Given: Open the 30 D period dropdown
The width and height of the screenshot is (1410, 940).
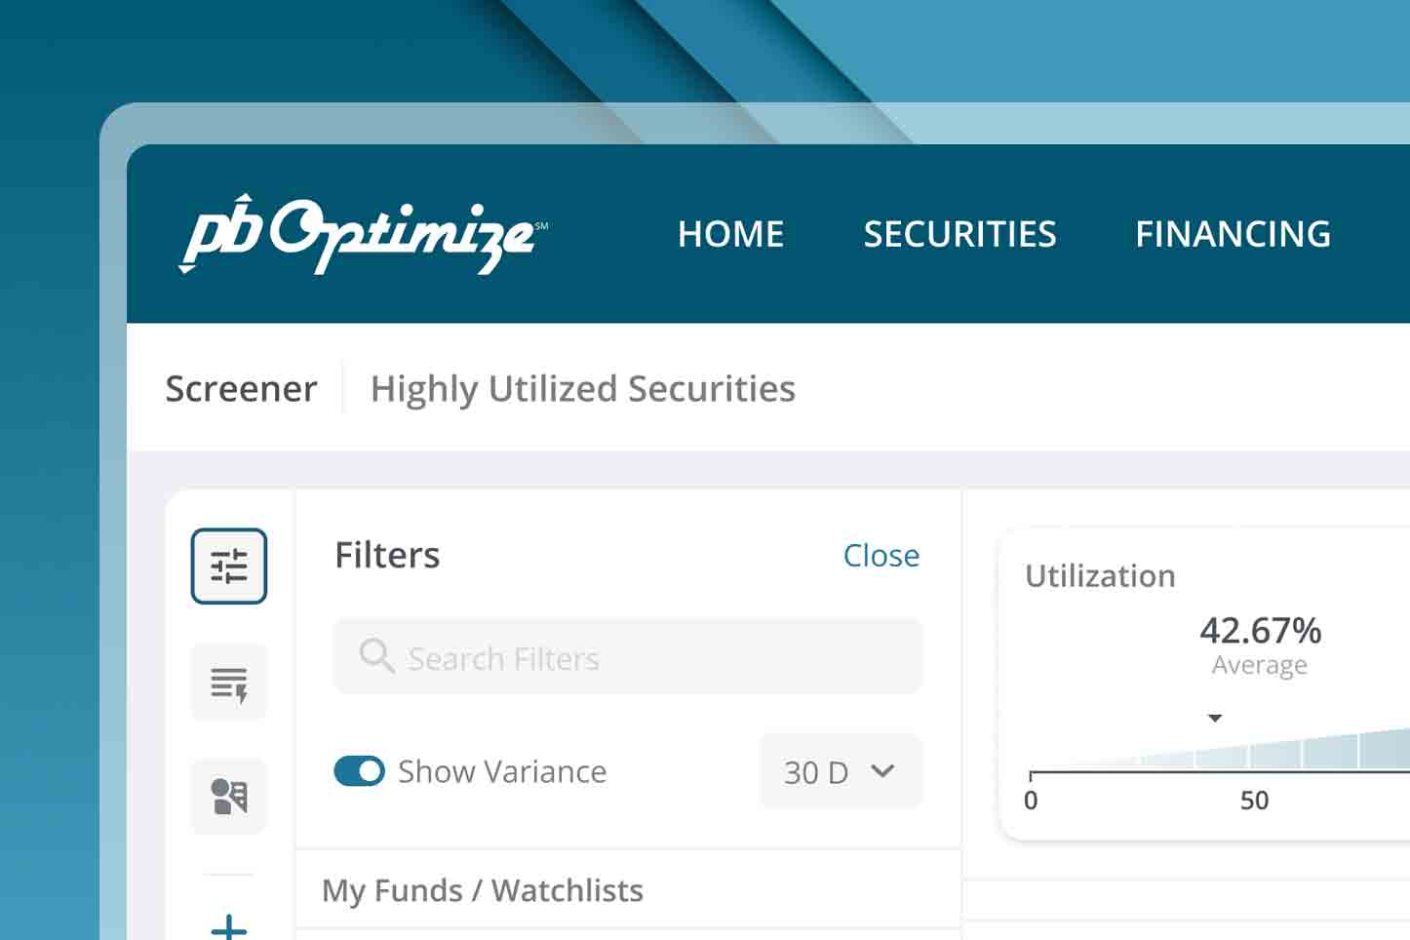Looking at the screenshot, I should click(840, 771).
